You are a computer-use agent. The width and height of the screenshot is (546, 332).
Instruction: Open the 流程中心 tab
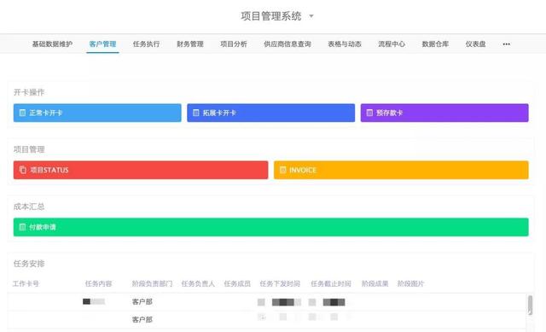click(392, 44)
